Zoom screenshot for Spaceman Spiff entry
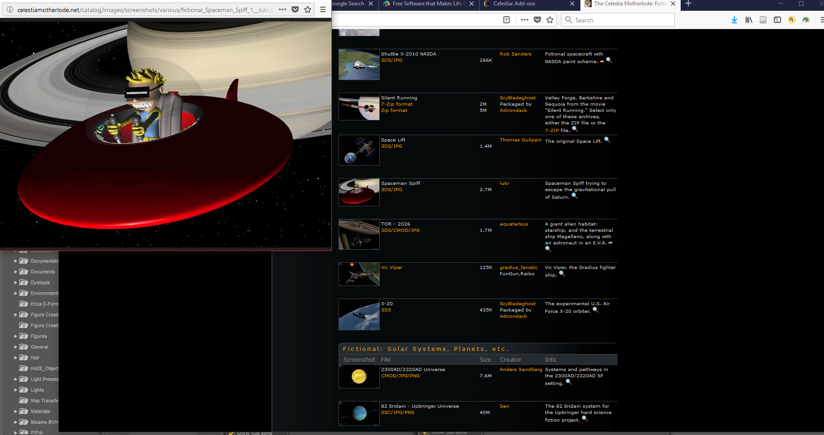Image resolution: width=824 pixels, height=435 pixels. [x=575, y=196]
